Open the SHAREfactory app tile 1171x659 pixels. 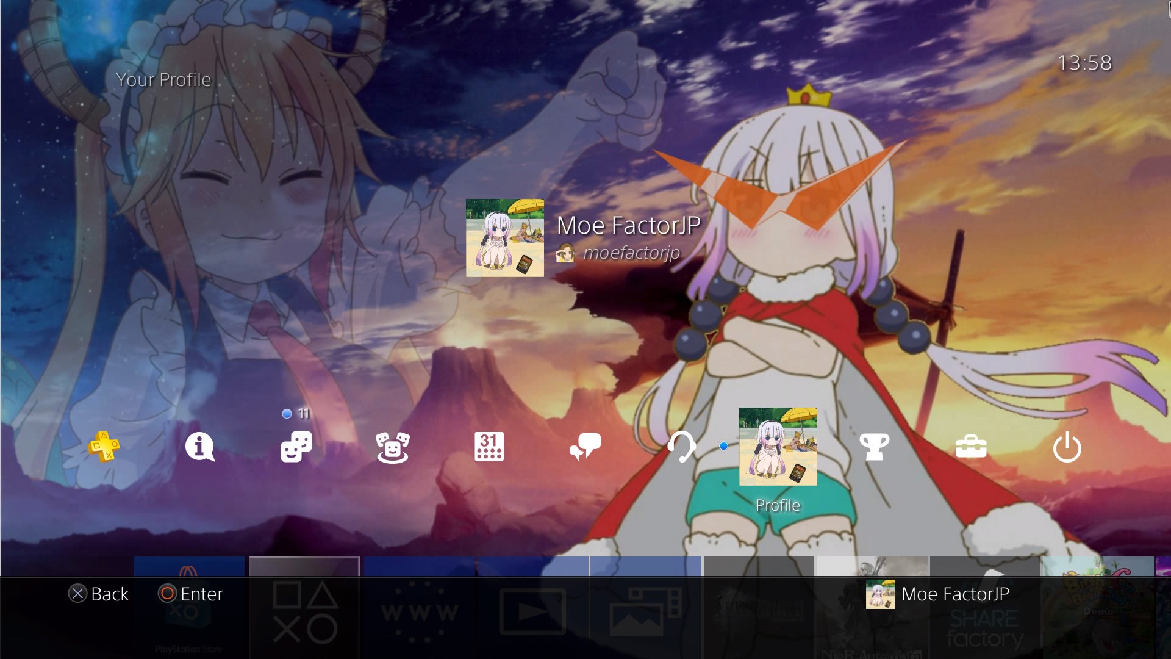pos(984,628)
